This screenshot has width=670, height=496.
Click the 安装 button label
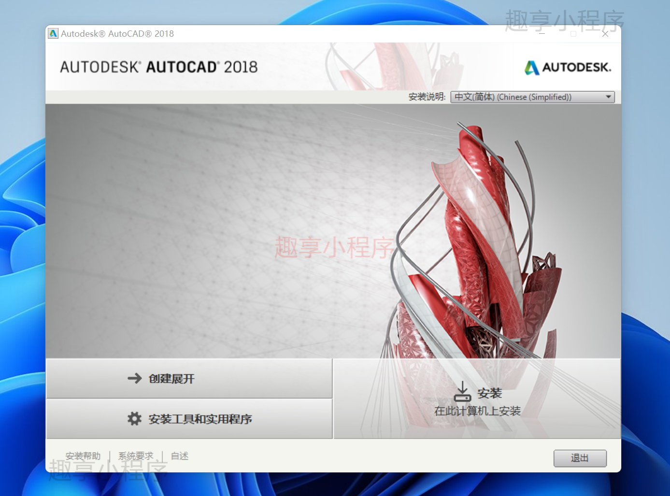tap(490, 393)
